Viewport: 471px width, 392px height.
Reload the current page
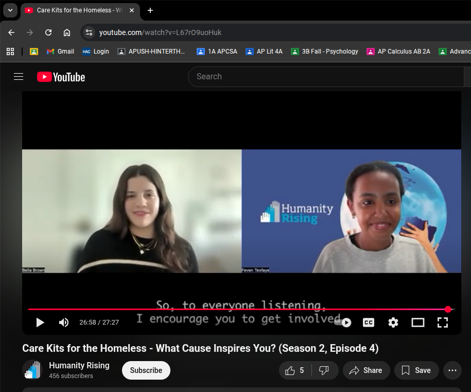48,32
